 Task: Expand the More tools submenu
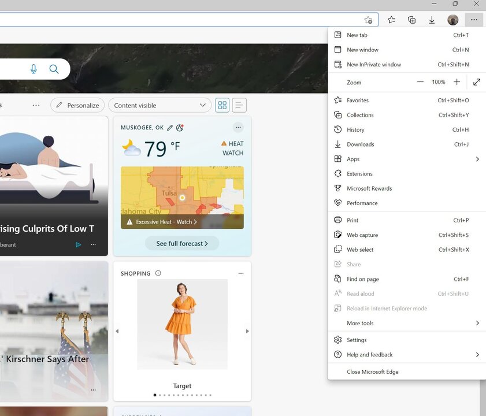click(x=478, y=323)
